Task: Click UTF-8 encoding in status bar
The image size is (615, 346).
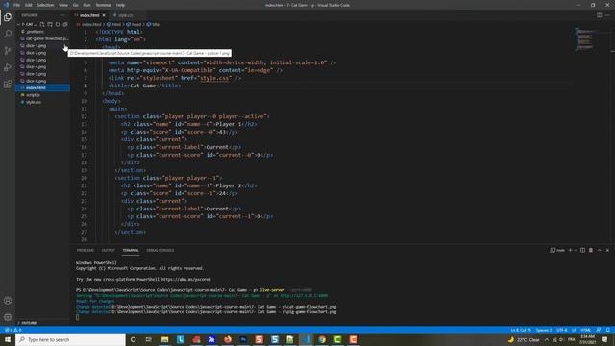Action: (x=561, y=330)
